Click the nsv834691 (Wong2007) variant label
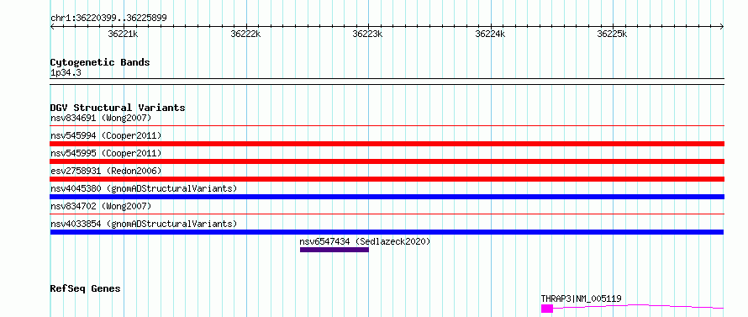 coord(101,118)
